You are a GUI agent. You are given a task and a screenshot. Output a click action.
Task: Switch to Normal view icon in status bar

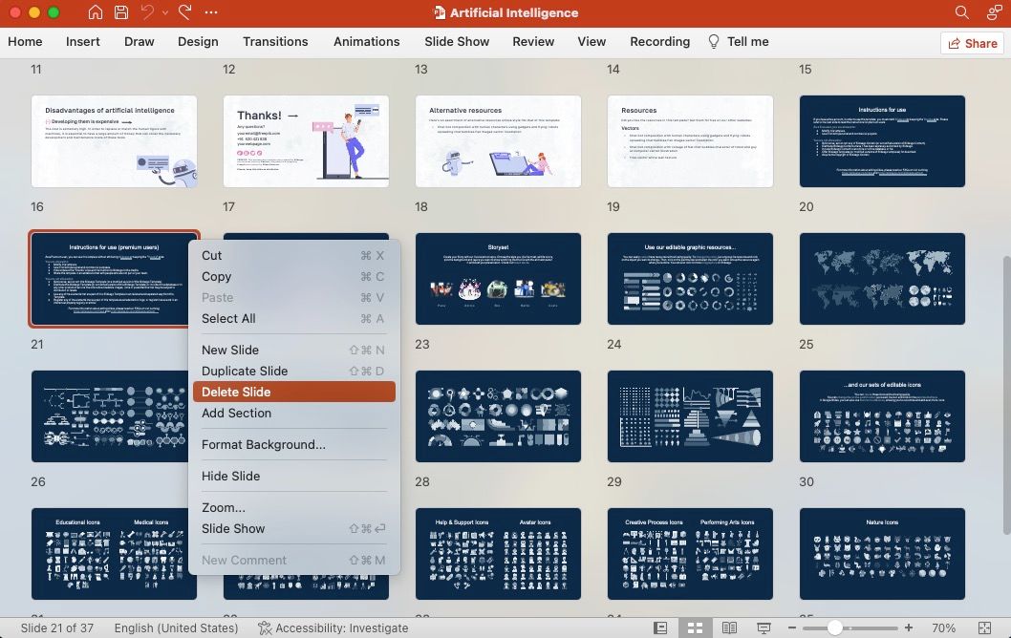(660, 628)
